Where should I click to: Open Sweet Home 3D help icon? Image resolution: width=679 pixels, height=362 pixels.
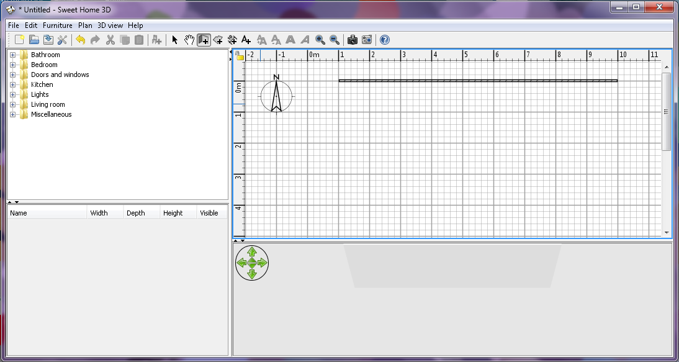tap(385, 40)
